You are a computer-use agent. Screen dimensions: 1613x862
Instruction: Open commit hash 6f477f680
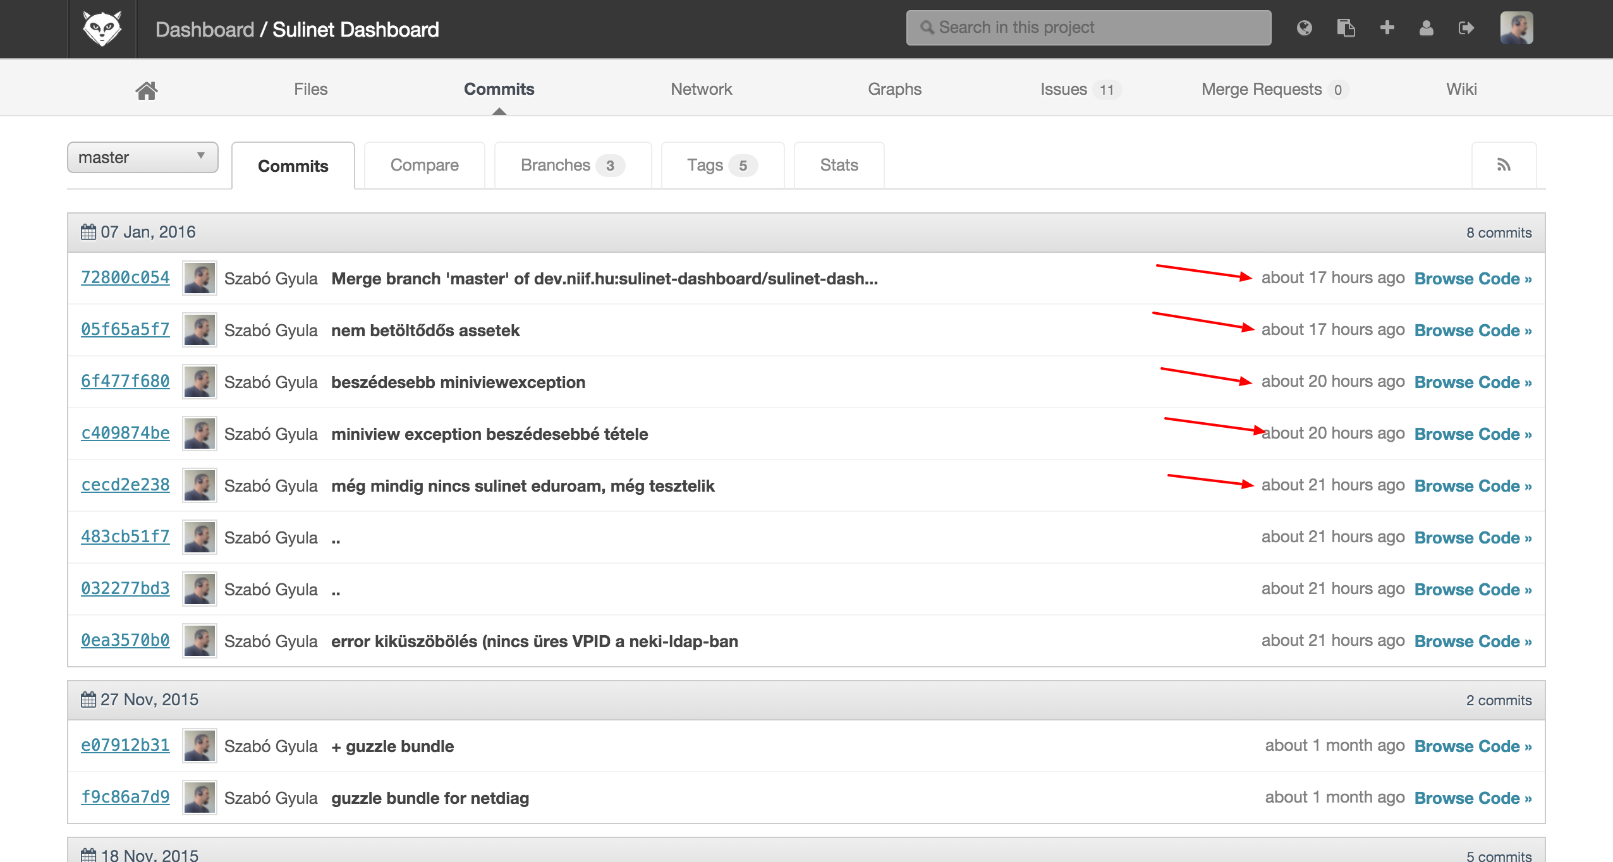(x=125, y=381)
